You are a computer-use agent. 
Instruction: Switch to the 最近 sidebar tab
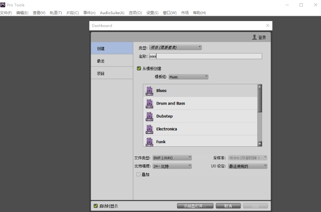112,61
